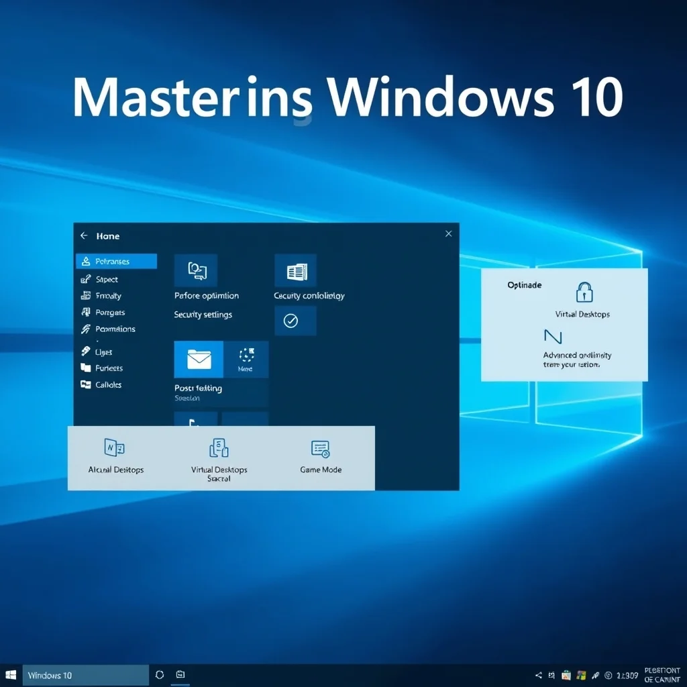Viewport: 687px width, 687px height.
Task: Open the Security icon tile
Action: [296, 271]
